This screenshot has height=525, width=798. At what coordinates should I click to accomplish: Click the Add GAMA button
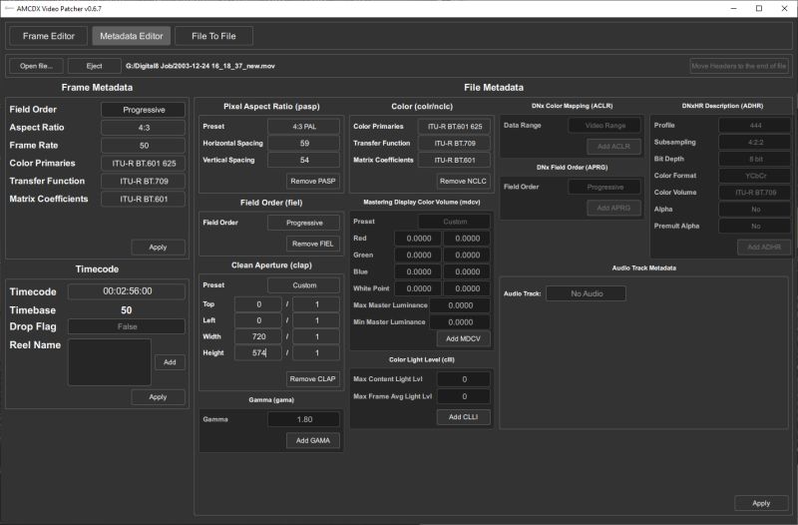click(313, 440)
